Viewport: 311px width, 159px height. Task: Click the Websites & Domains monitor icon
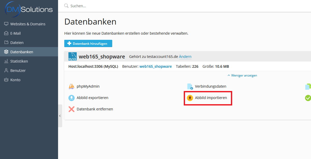point(6,24)
